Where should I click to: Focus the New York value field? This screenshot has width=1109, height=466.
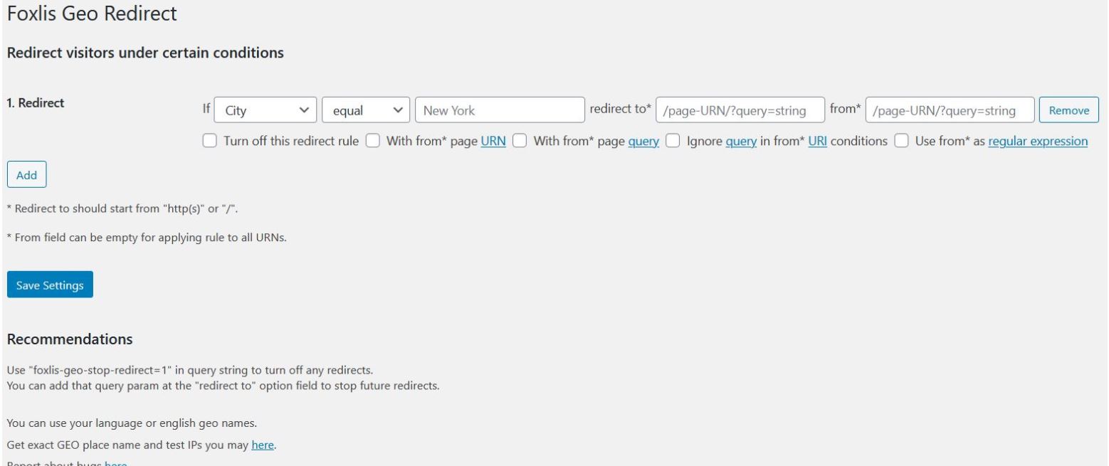pos(500,110)
